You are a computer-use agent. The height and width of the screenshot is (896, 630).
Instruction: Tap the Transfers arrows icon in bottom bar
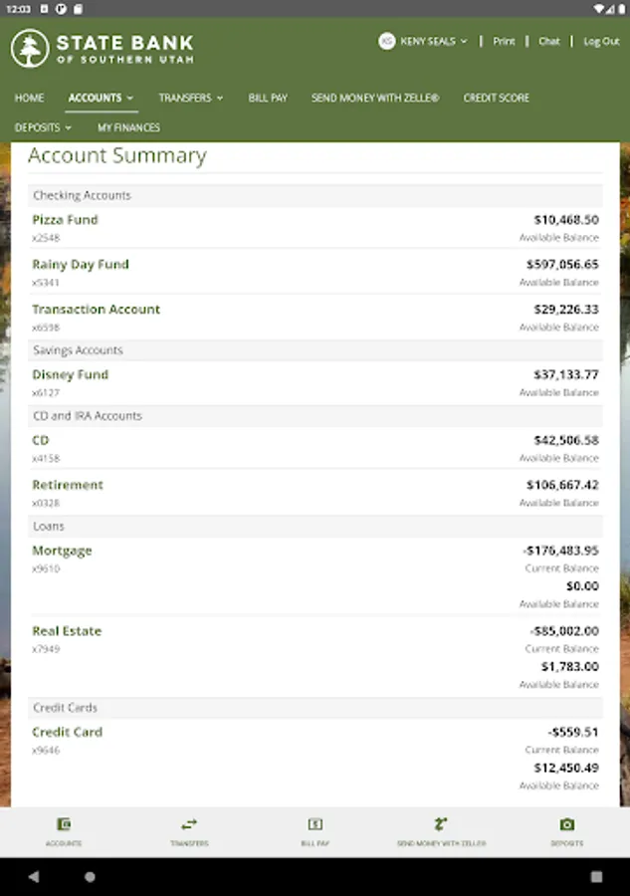189,824
